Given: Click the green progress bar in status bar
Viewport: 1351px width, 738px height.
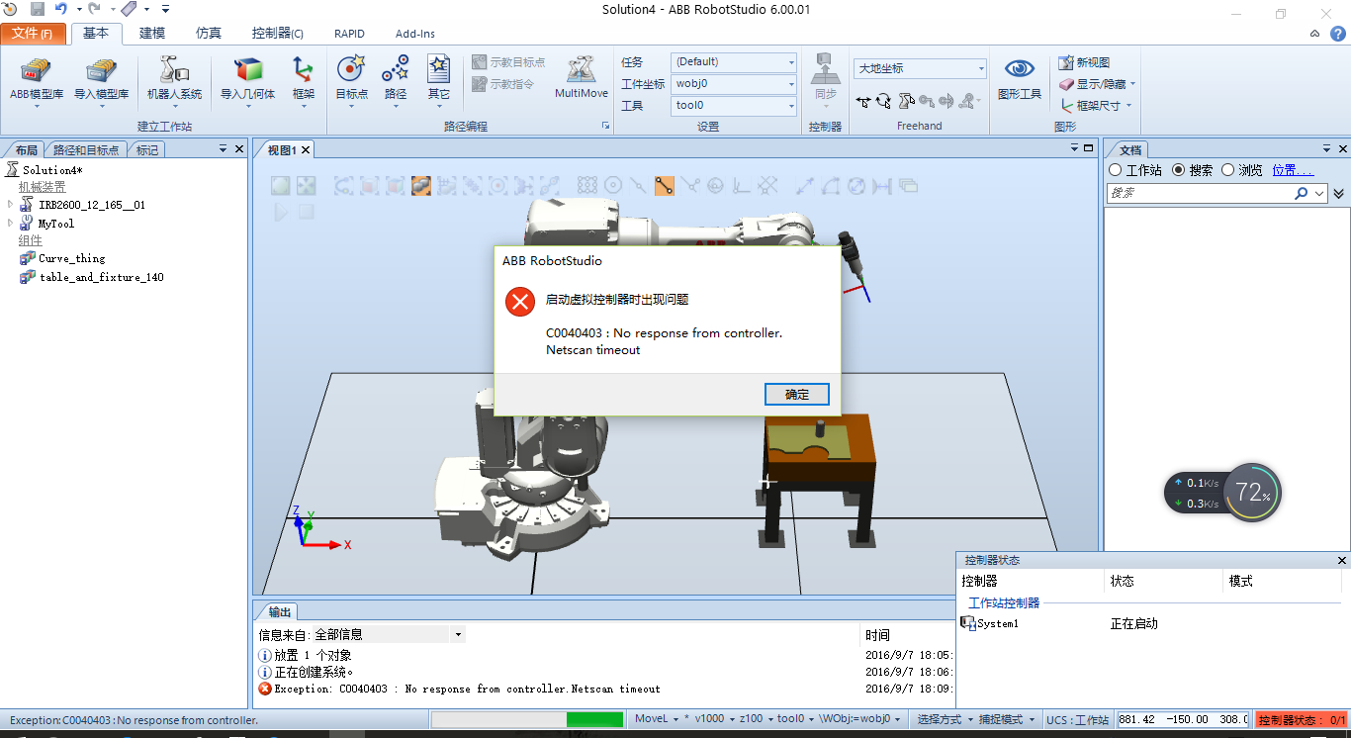Looking at the screenshot, I should pos(595,719).
